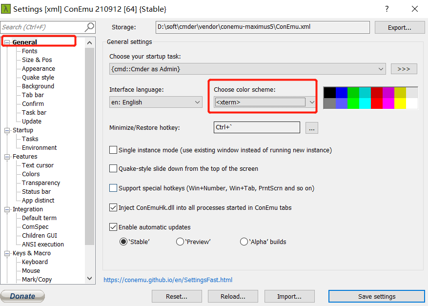Click the blue color swatch in palette
The image size is (428, 306).
(x=342, y=93)
